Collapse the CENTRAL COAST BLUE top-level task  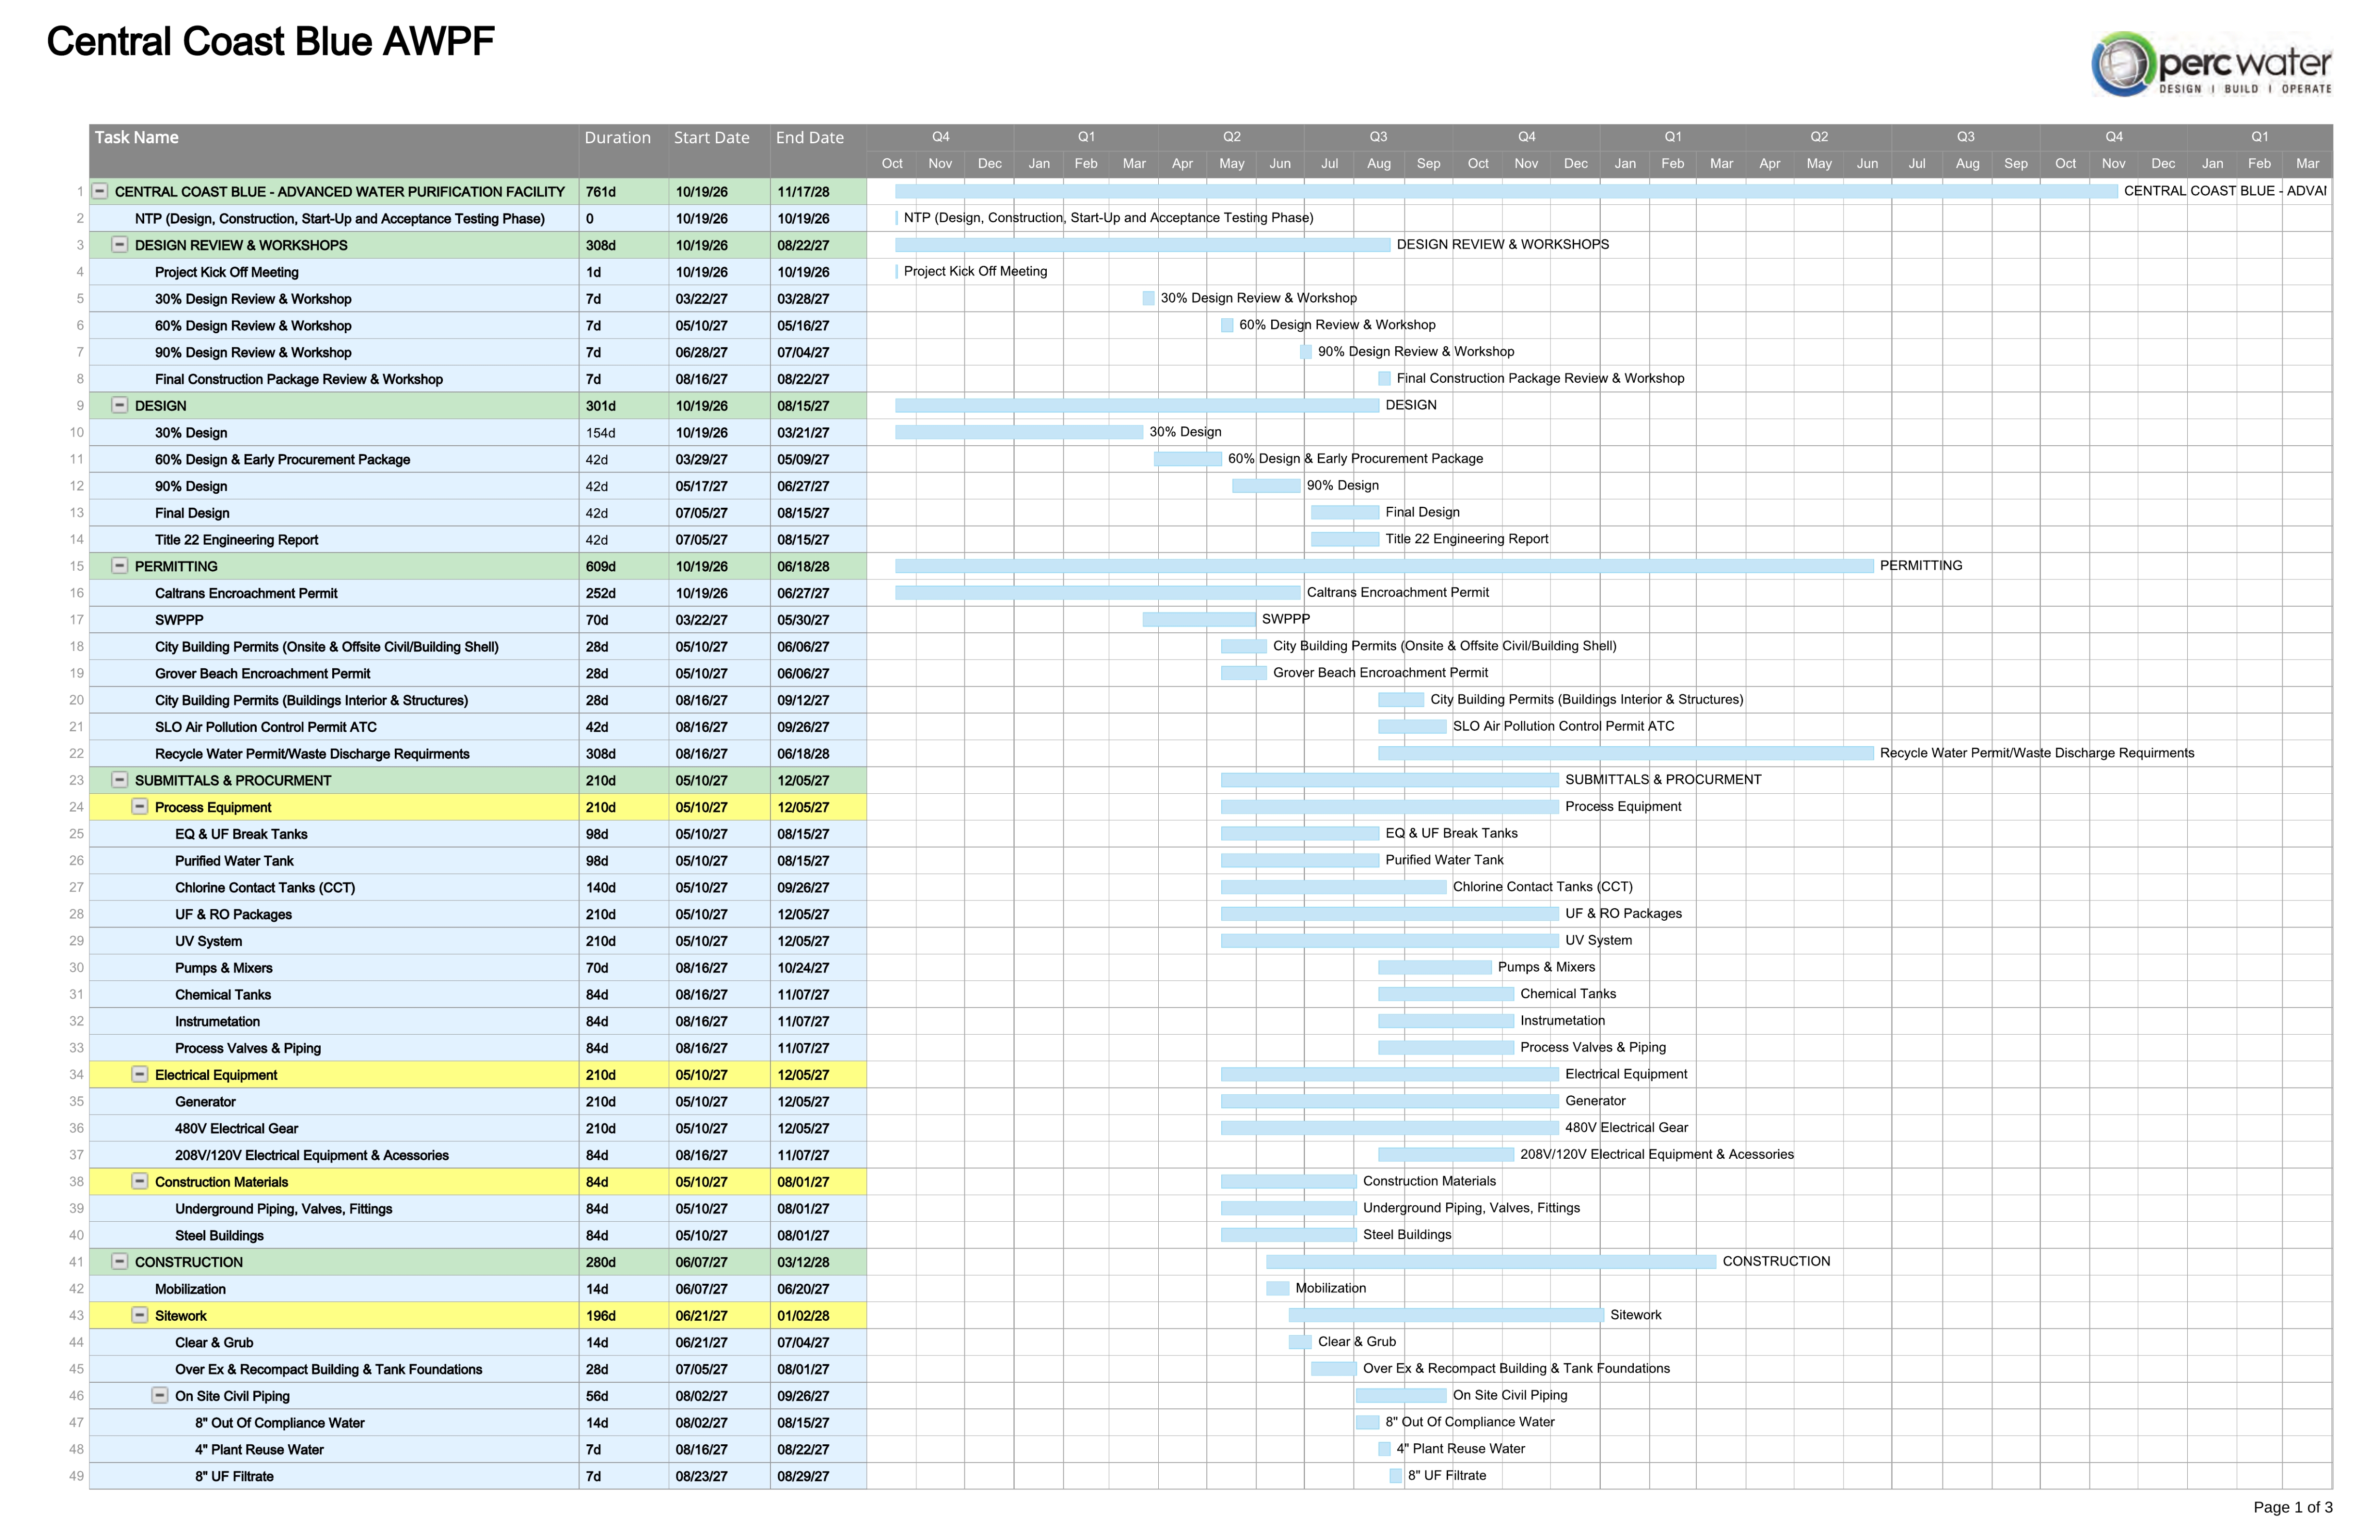(x=100, y=191)
